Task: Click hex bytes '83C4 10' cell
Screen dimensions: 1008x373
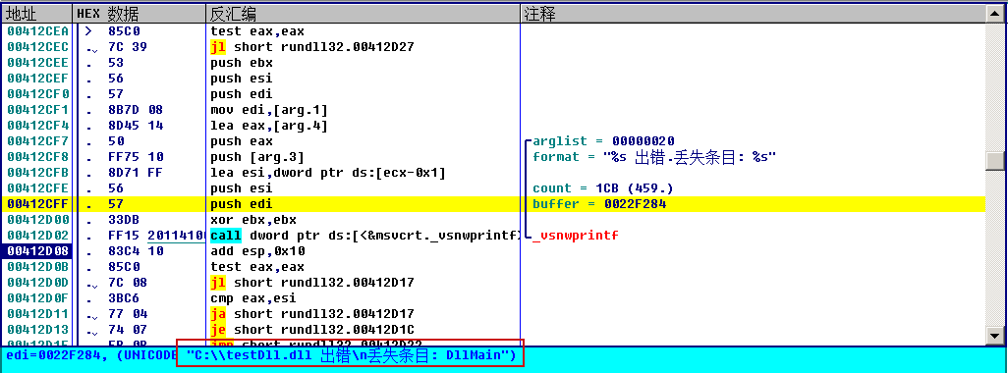Action: pos(136,251)
